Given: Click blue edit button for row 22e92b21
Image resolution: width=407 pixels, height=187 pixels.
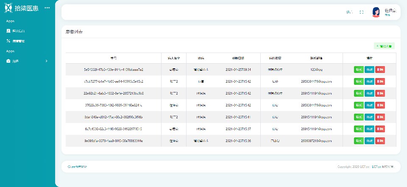Looking at the screenshot, I should [x=369, y=93].
